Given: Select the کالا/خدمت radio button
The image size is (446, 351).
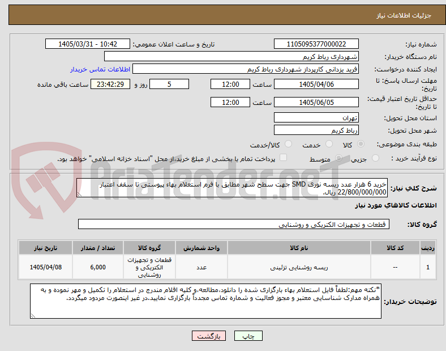Looking at the screenshot, I should click(289, 144).
